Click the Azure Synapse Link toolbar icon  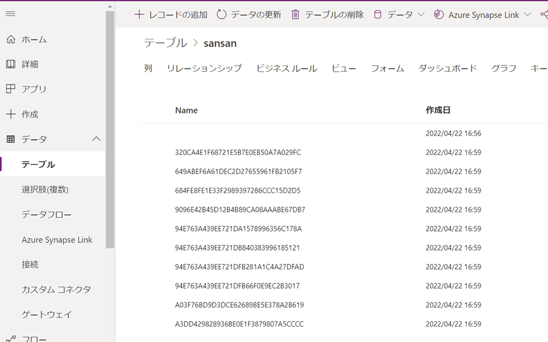439,15
